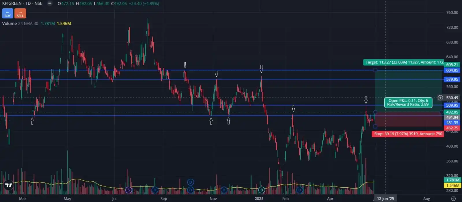The height and width of the screenshot is (202, 462).
Task: Click the Sep label on time axis
Action: pos(164,199)
